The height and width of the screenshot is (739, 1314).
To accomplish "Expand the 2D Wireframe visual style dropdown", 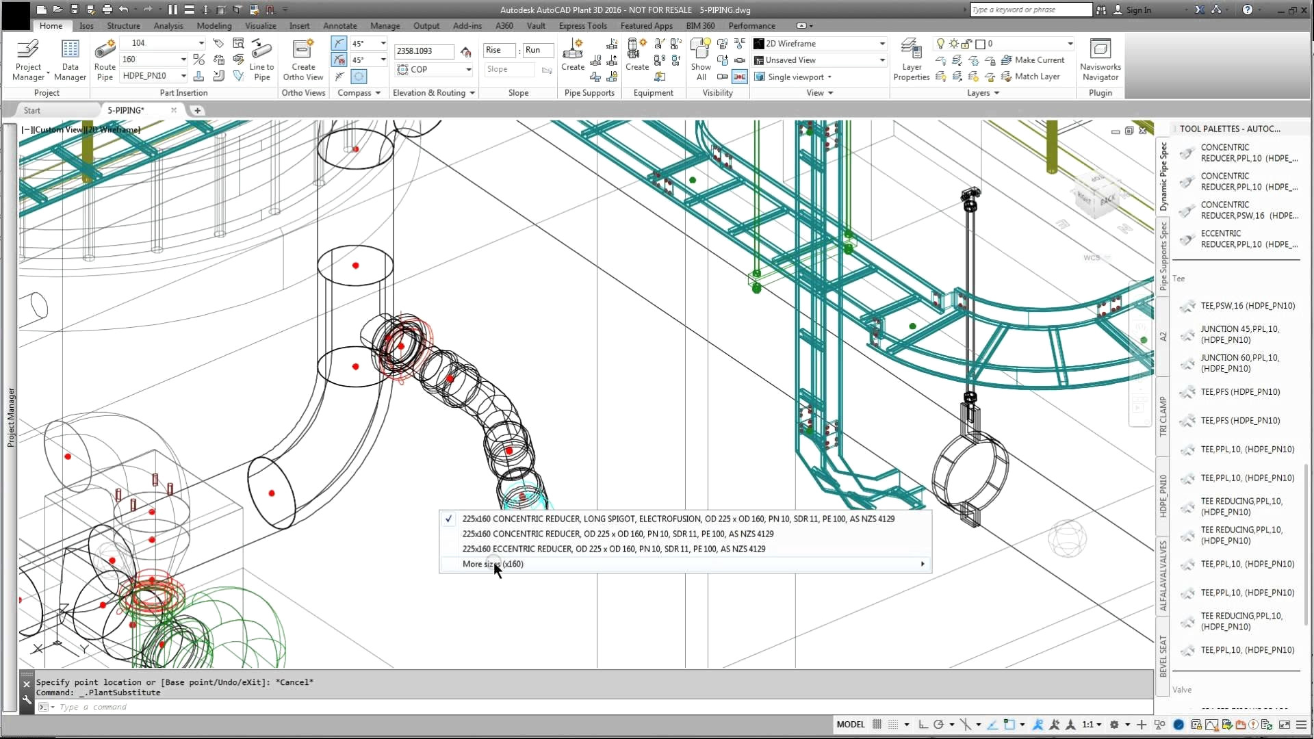I will [x=882, y=44].
